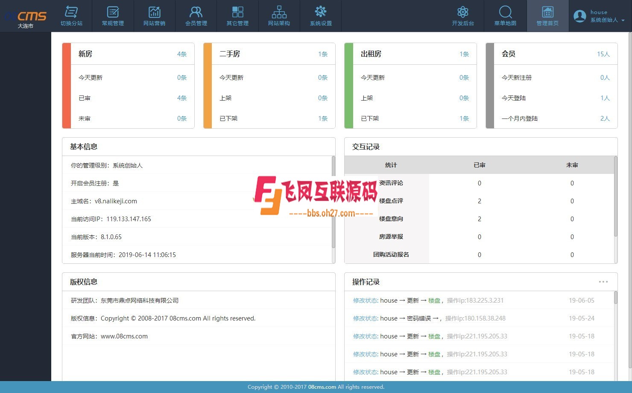This screenshot has width=632, height=393.
Task: Click the 开启会员注册 是 line
Action: pos(95,183)
